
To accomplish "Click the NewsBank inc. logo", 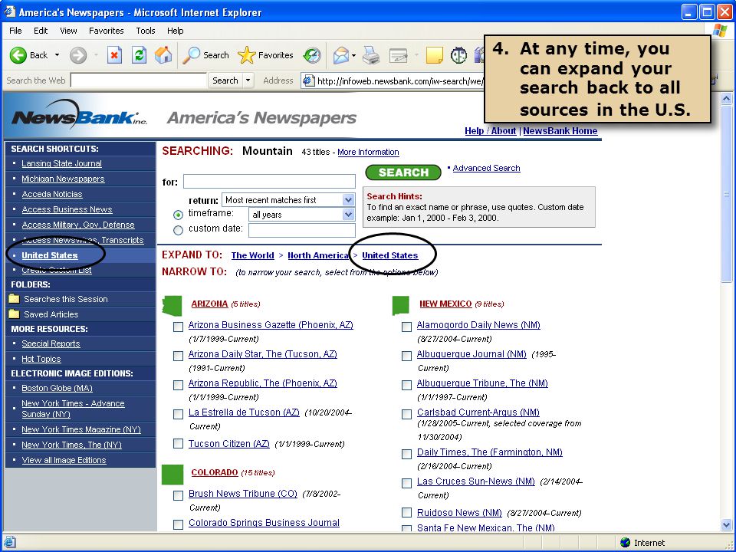I will (x=79, y=114).
